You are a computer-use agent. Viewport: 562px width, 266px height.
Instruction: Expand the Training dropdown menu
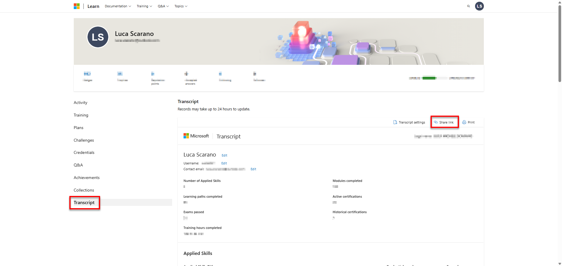144,6
